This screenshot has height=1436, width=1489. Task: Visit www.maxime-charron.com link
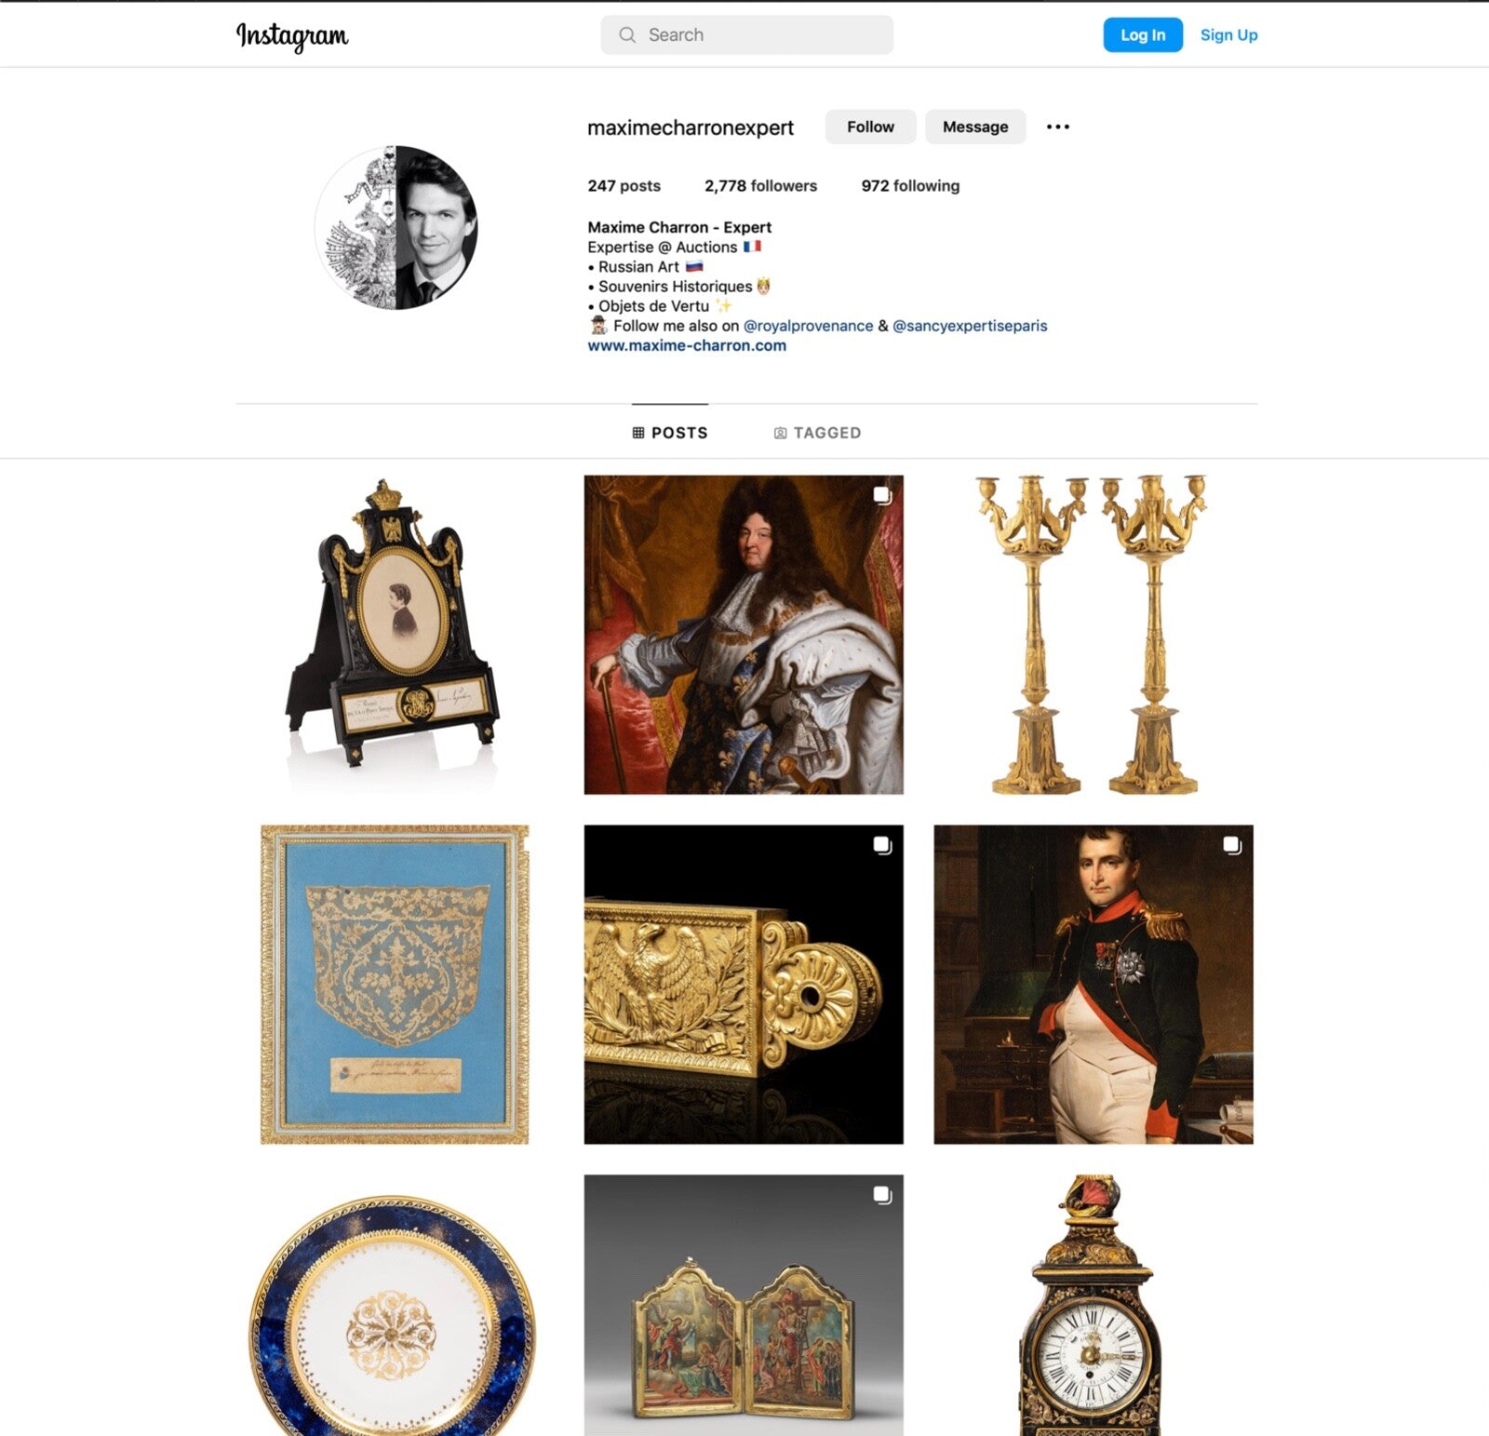coord(687,345)
